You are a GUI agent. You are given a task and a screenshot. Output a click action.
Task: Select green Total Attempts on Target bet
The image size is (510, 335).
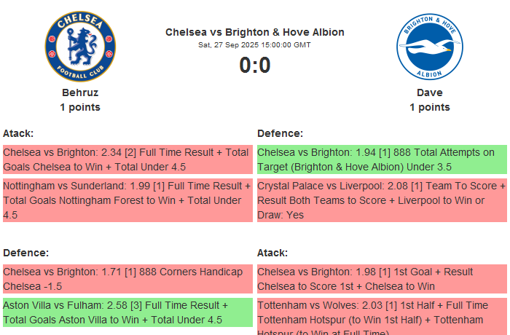tap(381, 159)
